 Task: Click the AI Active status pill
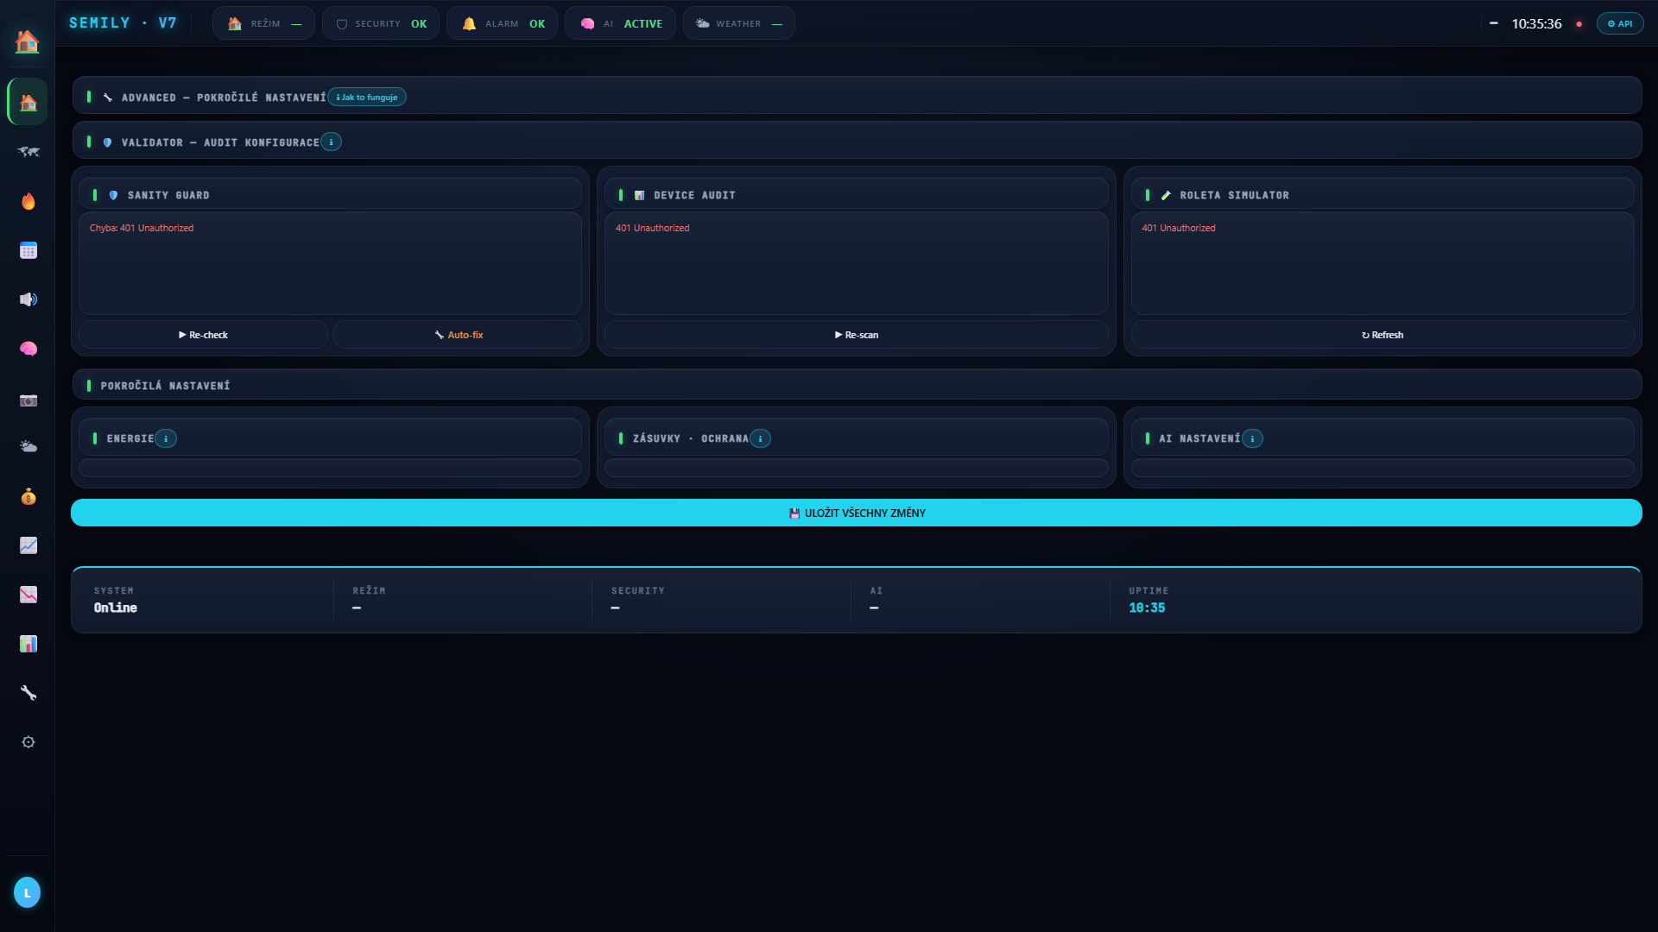click(620, 23)
